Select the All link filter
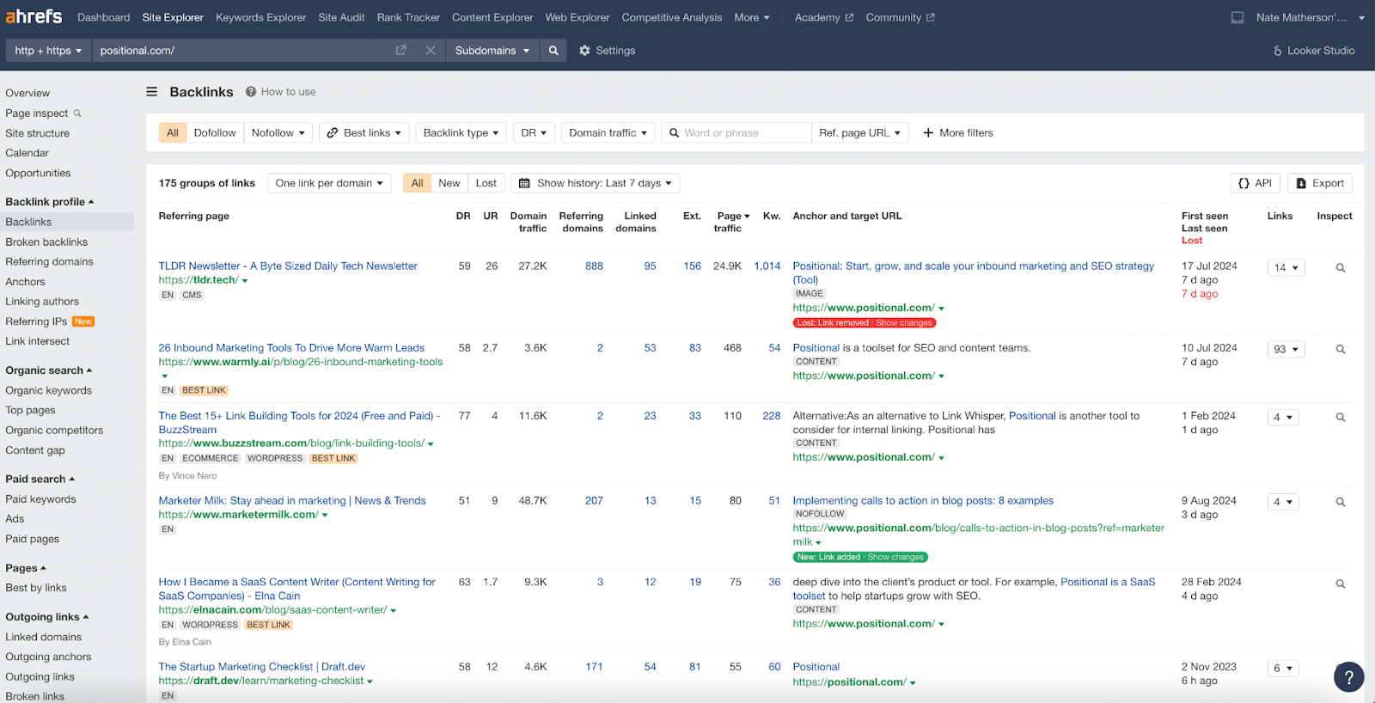Image resolution: width=1375 pixels, height=703 pixels. point(173,133)
